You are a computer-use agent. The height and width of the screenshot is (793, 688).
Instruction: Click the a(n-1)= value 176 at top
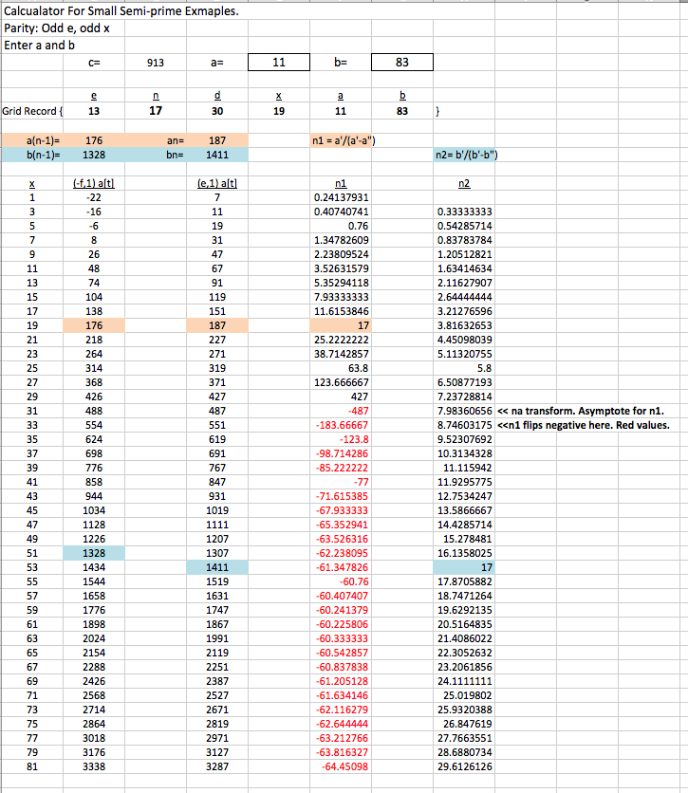tap(94, 140)
